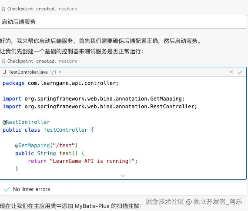The width and height of the screenshot is (248, 211).
Task: Click the No linter errors status row
Action: (123, 189)
